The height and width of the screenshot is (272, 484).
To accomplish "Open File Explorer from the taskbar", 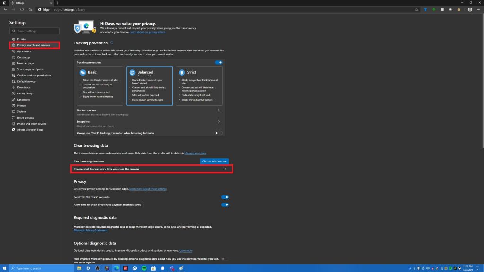I will click(79, 268).
